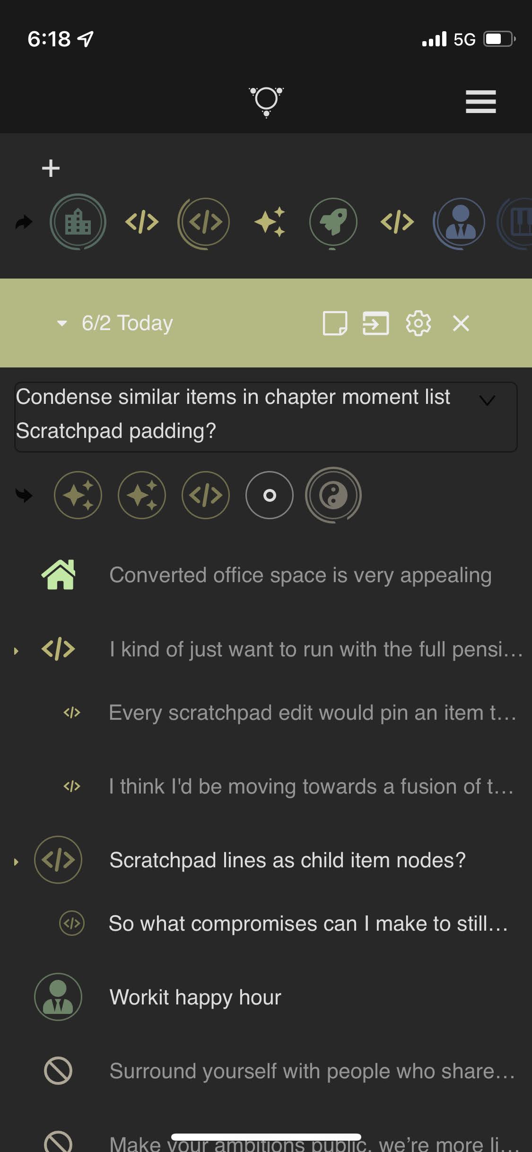
Task: Open 'Scratchpad lines as child item nodes?' item
Action: click(287, 860)
